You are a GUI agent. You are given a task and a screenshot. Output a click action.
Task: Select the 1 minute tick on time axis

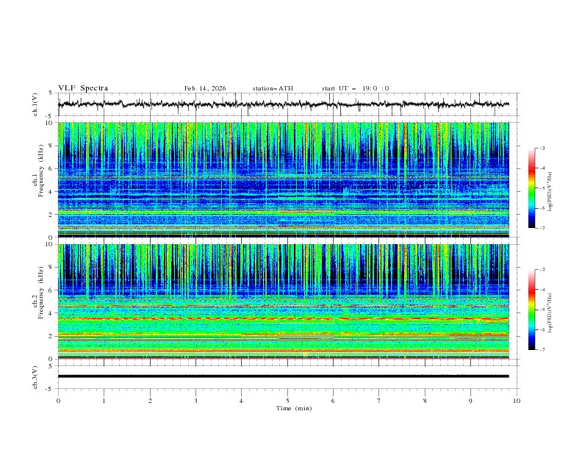(104, 400)
